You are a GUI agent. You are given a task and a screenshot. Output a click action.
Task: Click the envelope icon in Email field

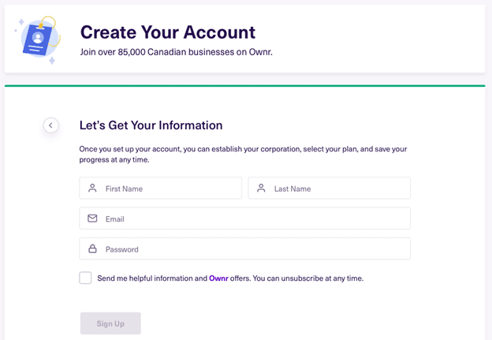pyautogui.click(x=92, y=219)
